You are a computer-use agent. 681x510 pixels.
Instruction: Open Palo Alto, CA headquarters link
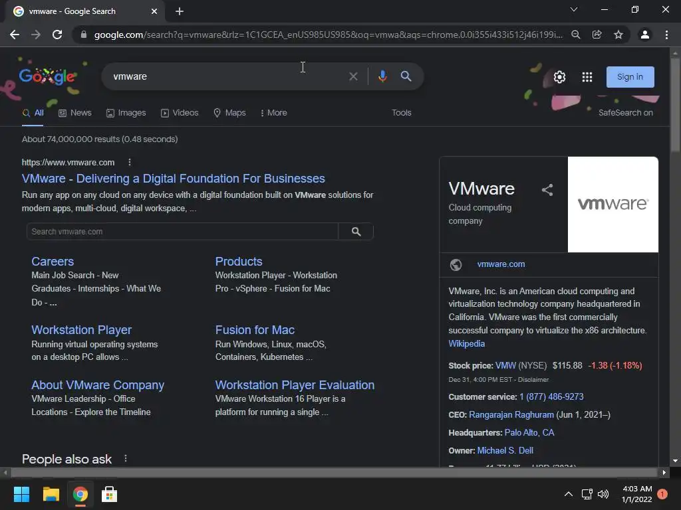tap(529, 432)
